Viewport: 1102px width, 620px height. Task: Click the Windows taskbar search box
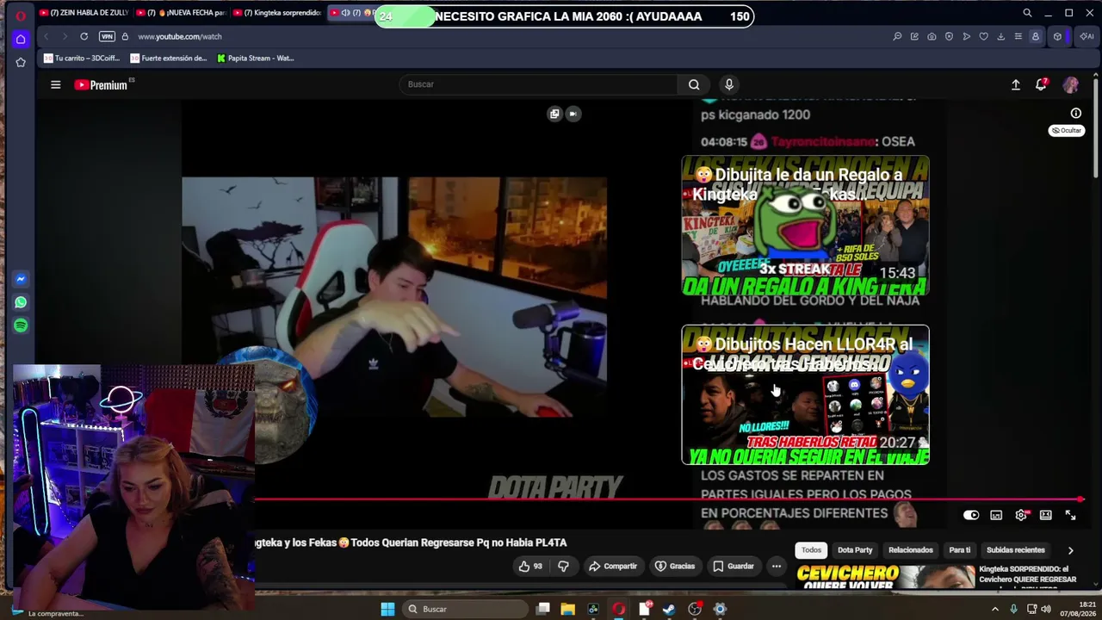tap(465, 609)
